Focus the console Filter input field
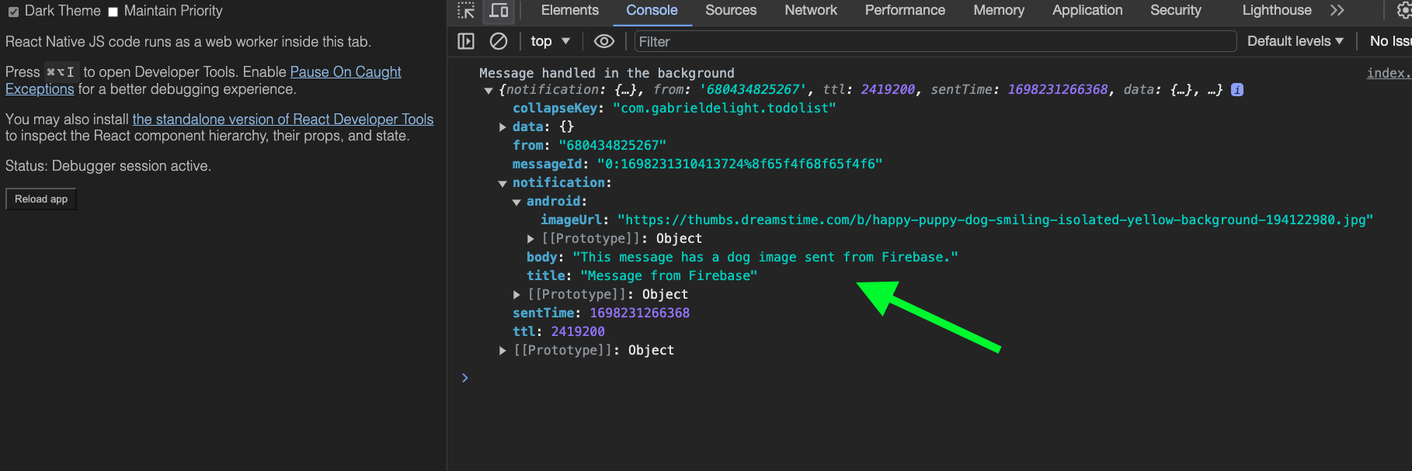The width and height of the screenshot is (1412, 471). 935,41
